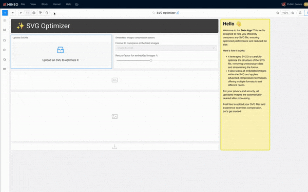Viewport: 308px width, 192px height.
Task: Click the greyed run-next toolbar icon
Action: coord(27,13)
